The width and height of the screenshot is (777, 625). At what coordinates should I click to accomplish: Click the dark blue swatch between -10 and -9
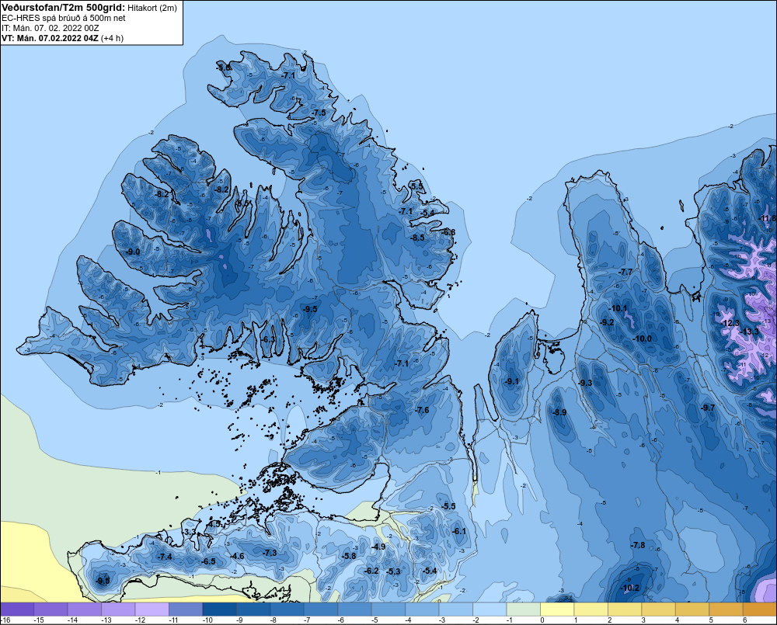pyautogui.click(x=220, y=609)
